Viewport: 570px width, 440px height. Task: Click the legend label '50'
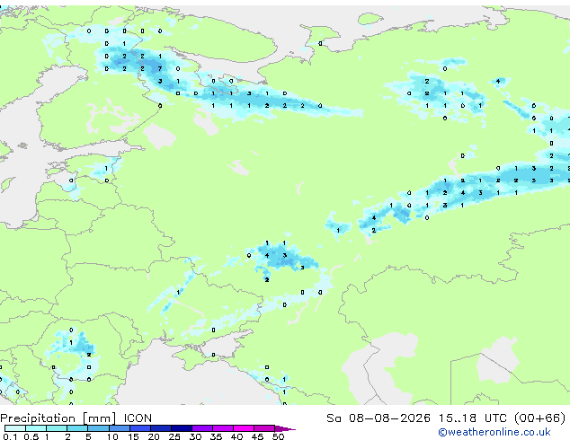[x=278, y=436]
